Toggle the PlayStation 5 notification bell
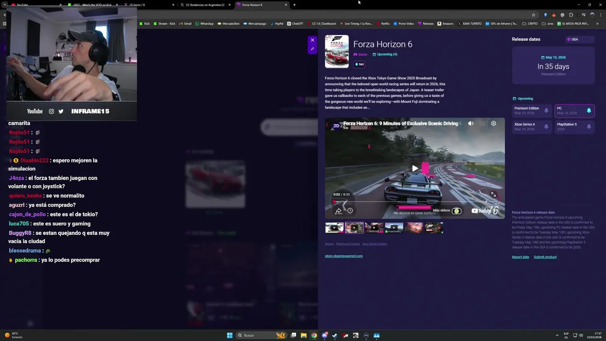The height and width of the screenshot is (341, 606). (588, 127)
